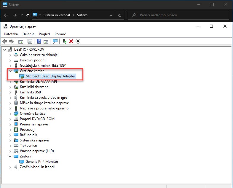Expand the Krmilniki USB category
This screenshot has height=188, width=233.
coord(10,92)
